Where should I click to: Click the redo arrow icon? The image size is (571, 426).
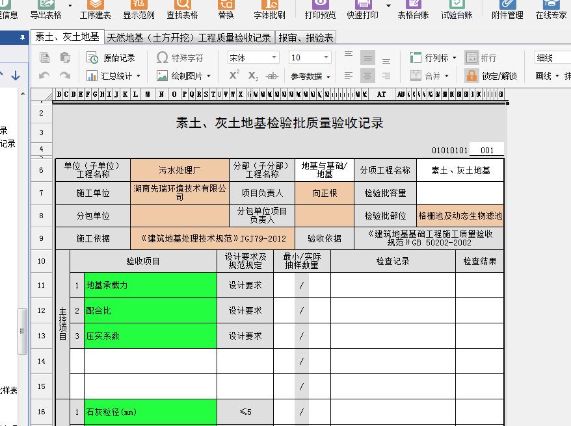65,76
